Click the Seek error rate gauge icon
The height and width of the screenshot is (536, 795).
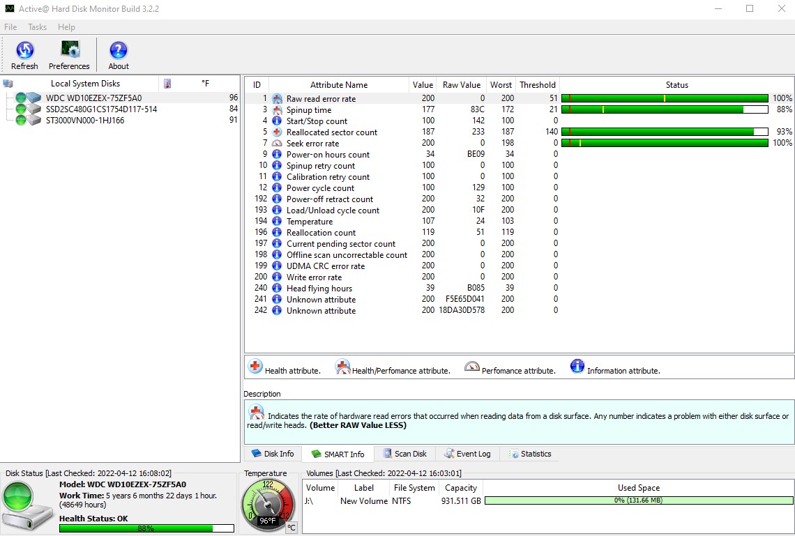[x=277, y=144]
